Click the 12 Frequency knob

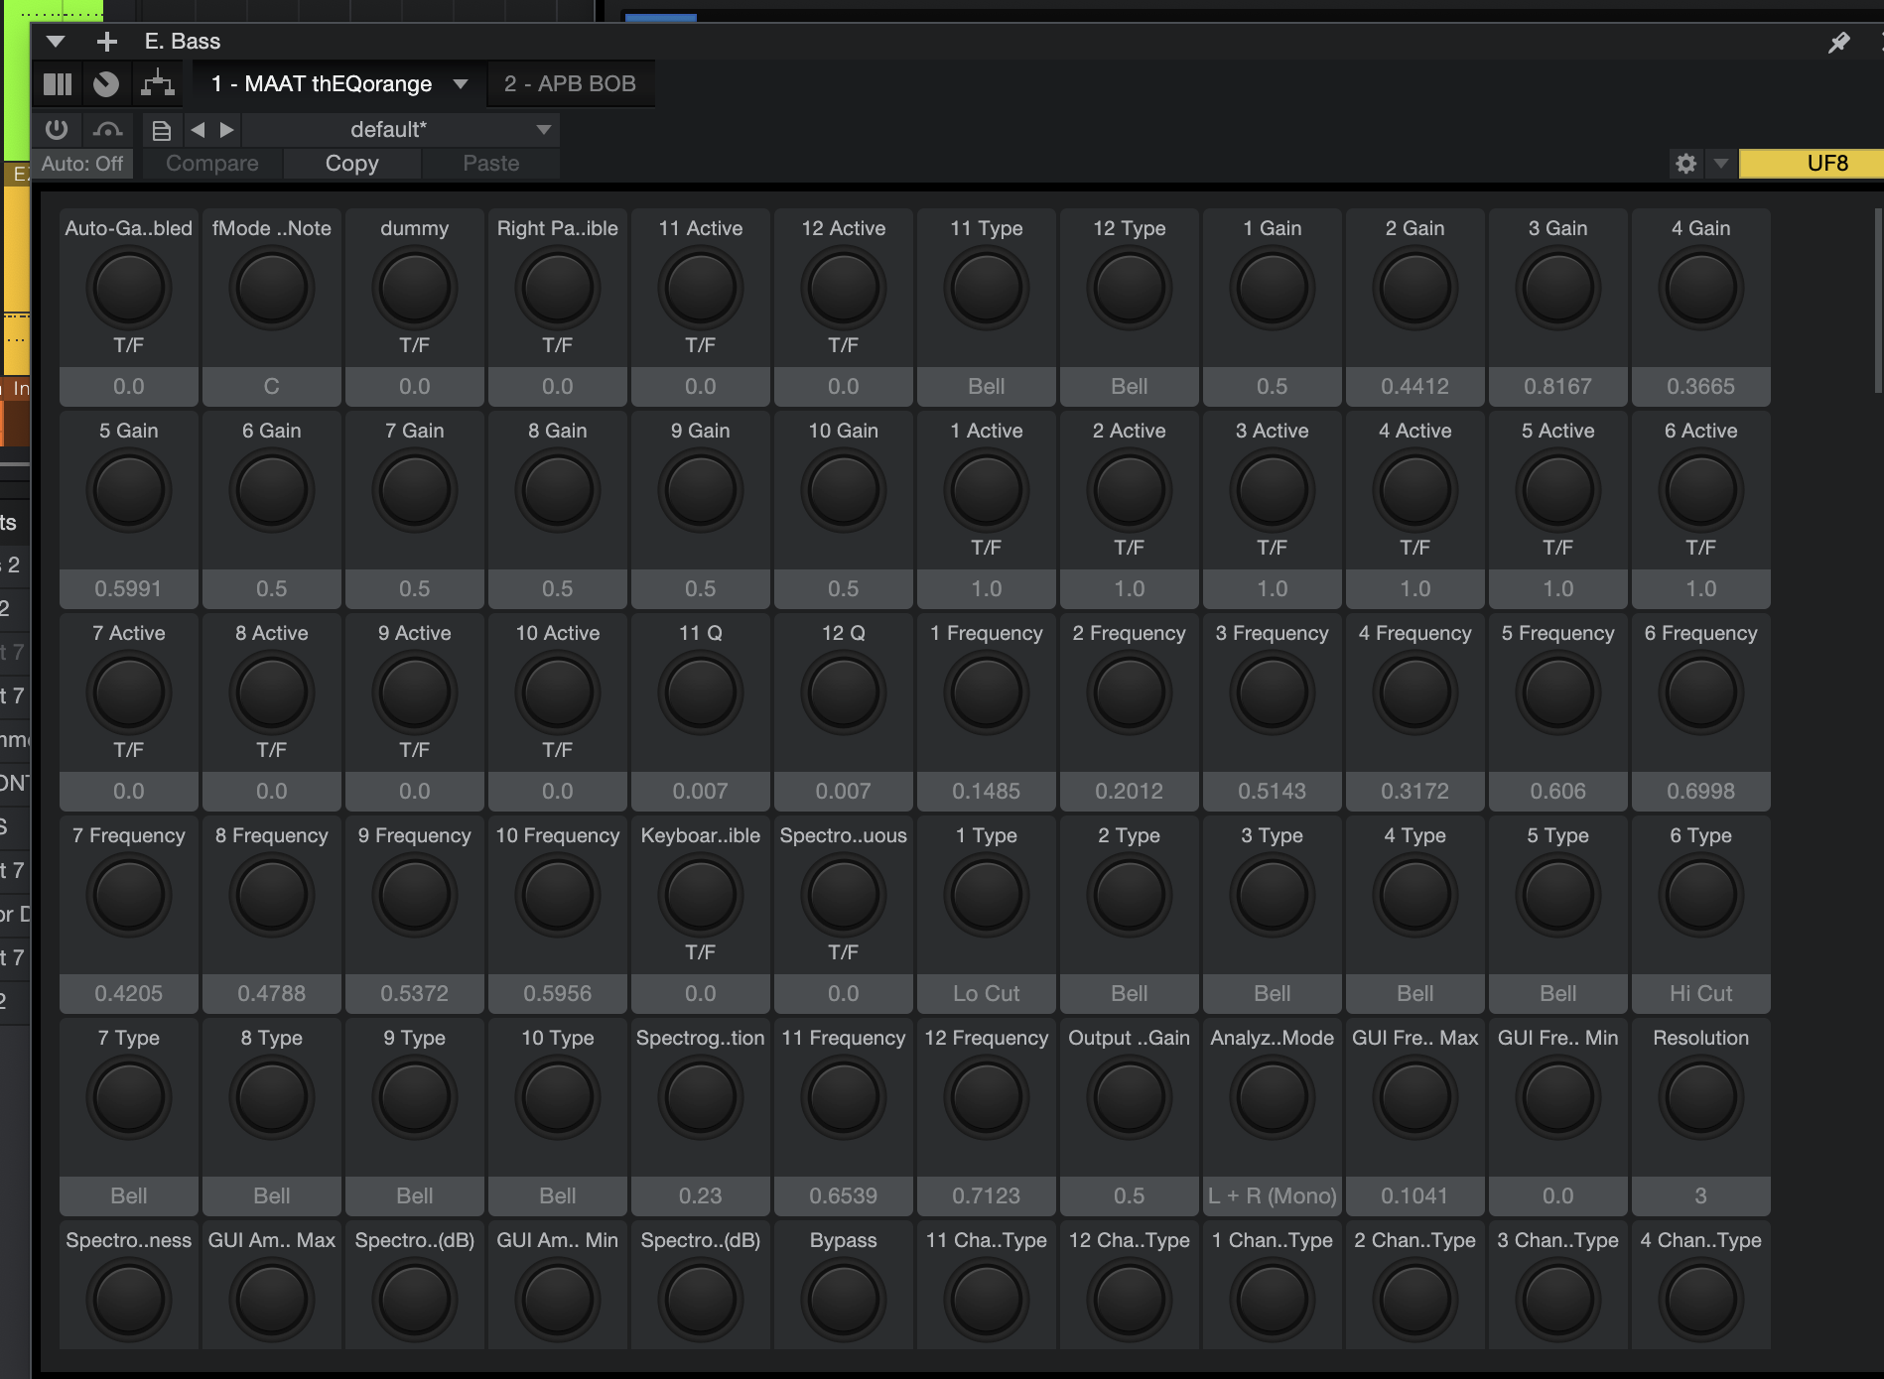[987, 1097]
